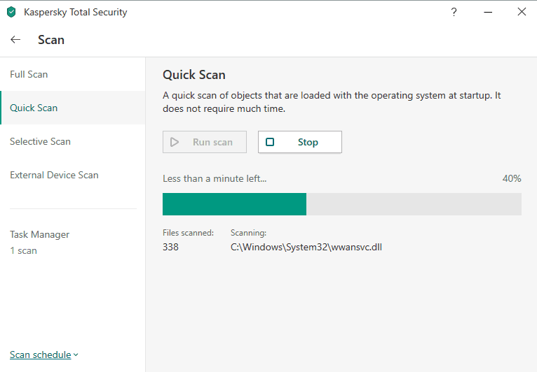Viewport: 537px width, 372px height.
Task: Click the files scanned count 338
Action: coord(170,247)
